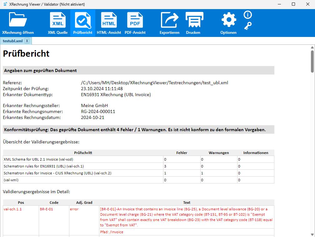Click the val-sch.1.1 position cell
Viewport: 315px width, 237px height.
click(12, 209)
